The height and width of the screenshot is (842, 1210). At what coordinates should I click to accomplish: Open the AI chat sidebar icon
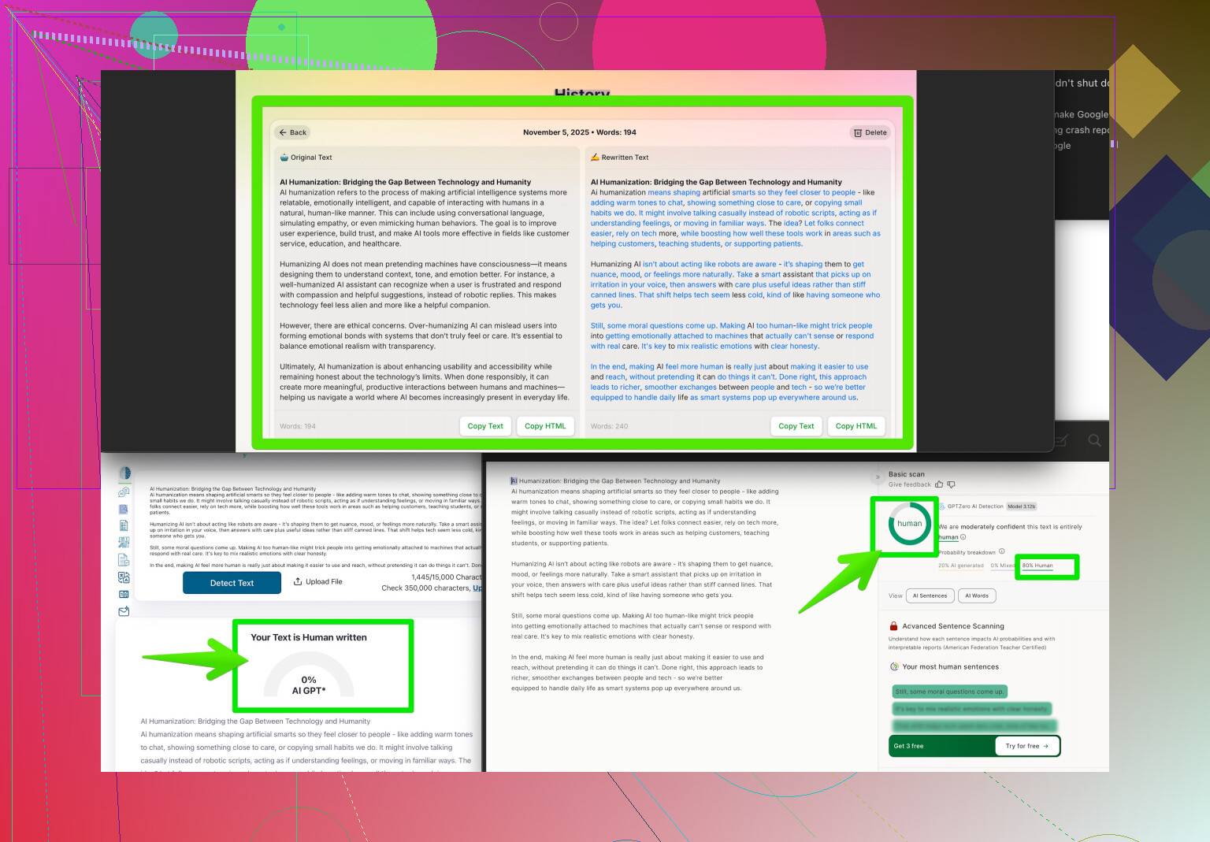pos(124,492)
